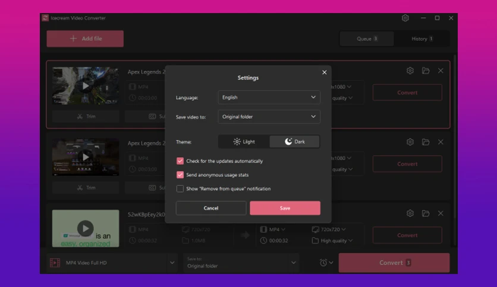
Task: Toggle Check for the updates automatically
Action: click(x=180, y=161)
